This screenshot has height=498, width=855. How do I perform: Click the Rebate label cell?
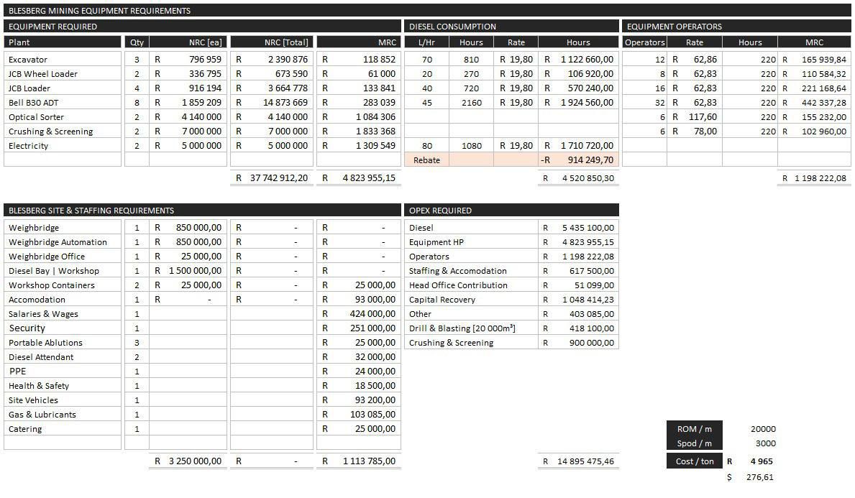coord(427,160)
